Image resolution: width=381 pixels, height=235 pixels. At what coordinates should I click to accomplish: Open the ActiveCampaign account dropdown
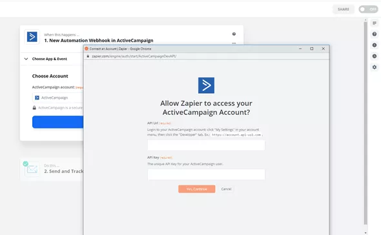58,97
